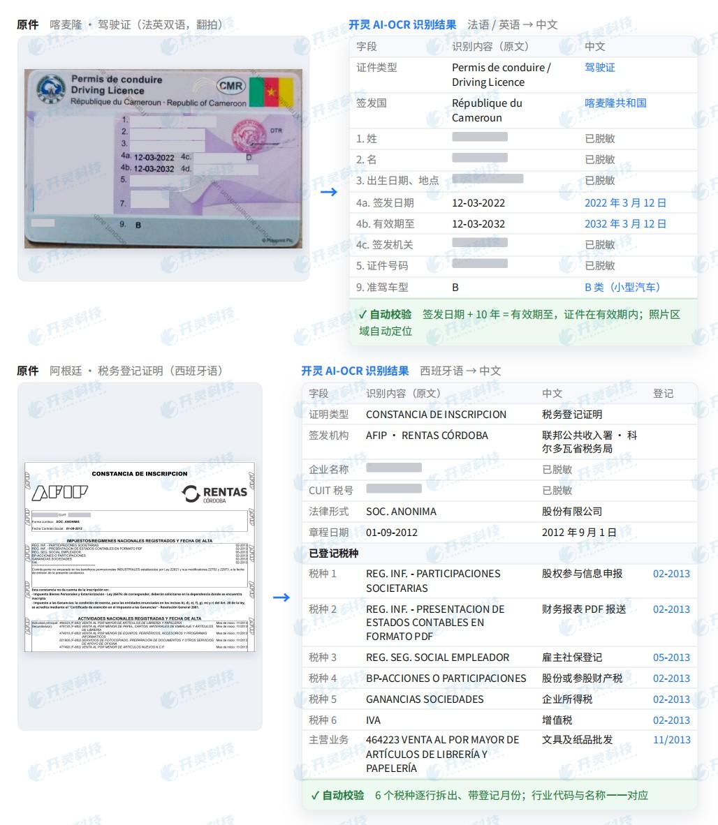Click the blue translation '驾驶证'

pyautogui.click(x=599, y=67)
